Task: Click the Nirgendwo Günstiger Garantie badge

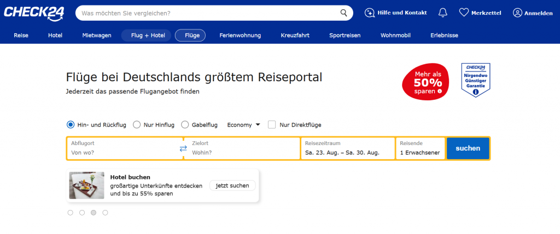Action: [475, 80]
